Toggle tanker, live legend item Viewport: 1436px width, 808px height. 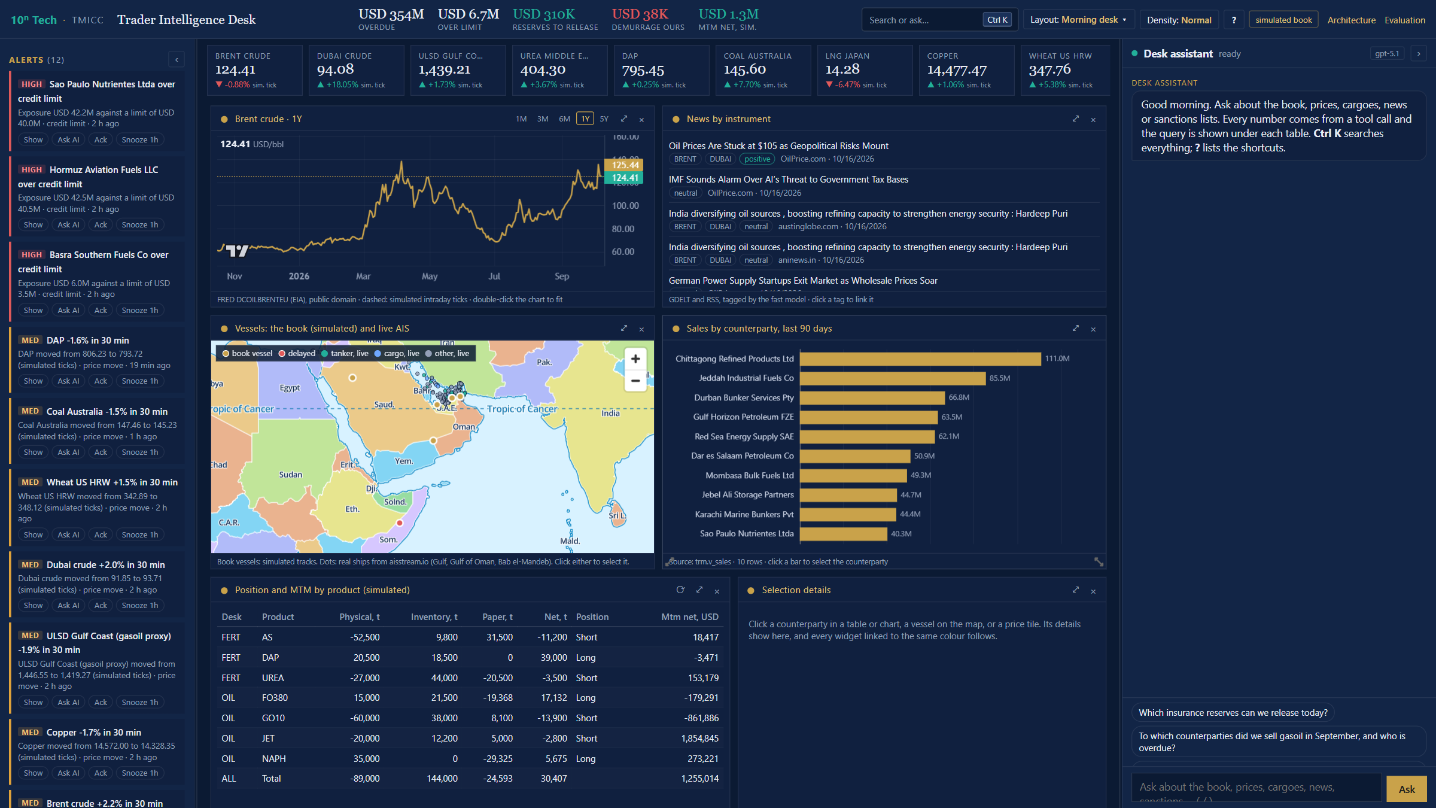point(345,353)
